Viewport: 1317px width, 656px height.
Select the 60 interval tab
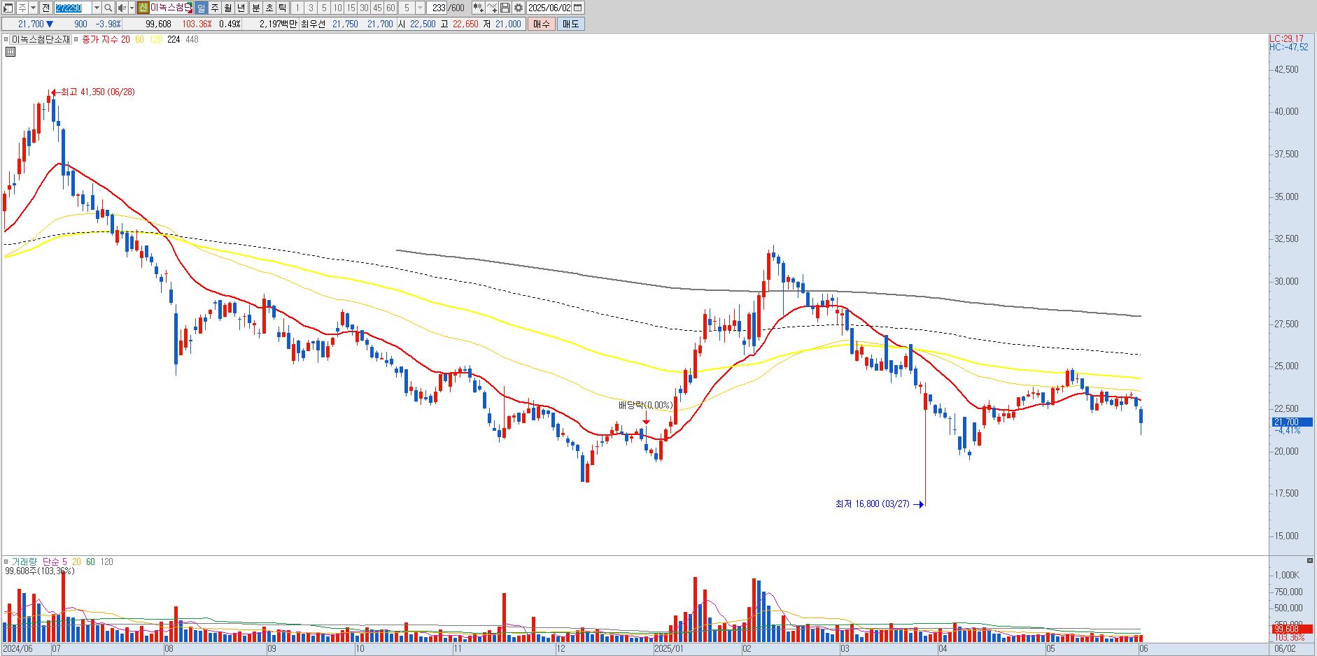pyautogui.click(x=390, y=8)
